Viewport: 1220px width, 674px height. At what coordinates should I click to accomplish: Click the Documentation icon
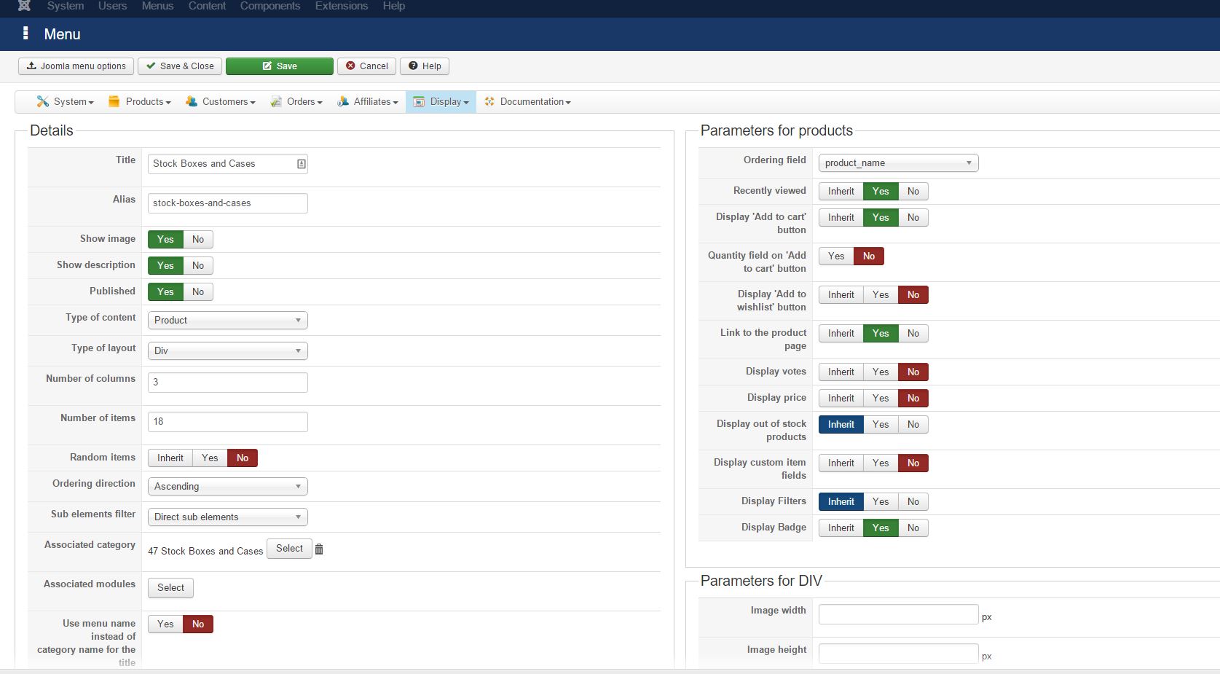[489, 101]
